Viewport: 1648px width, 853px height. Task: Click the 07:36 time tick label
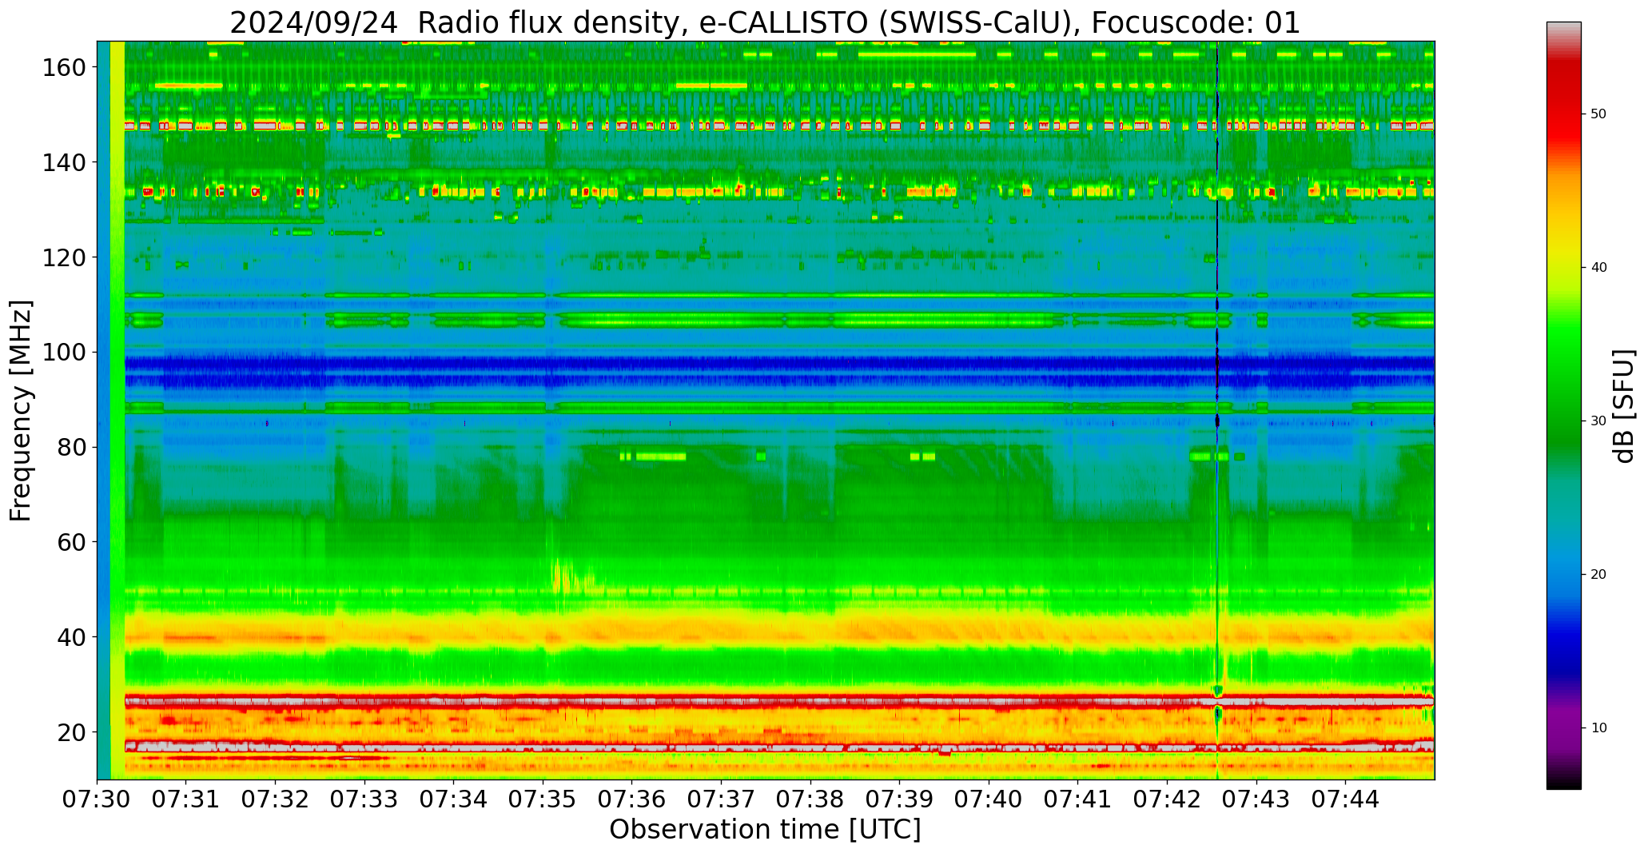point(632,798)
